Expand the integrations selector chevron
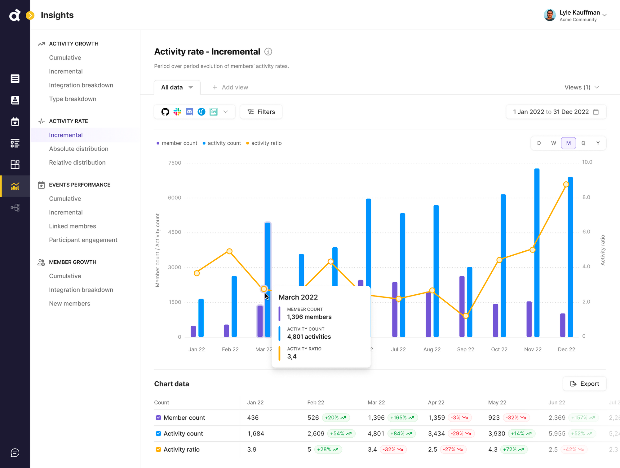This screenshot has height=468, width=620. coord(226,112)
